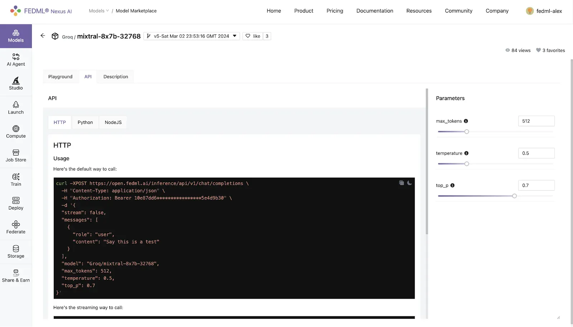Screen dimensions: 573x327
Task: Click the 3 favorites text
Action: tap(554, 51)
